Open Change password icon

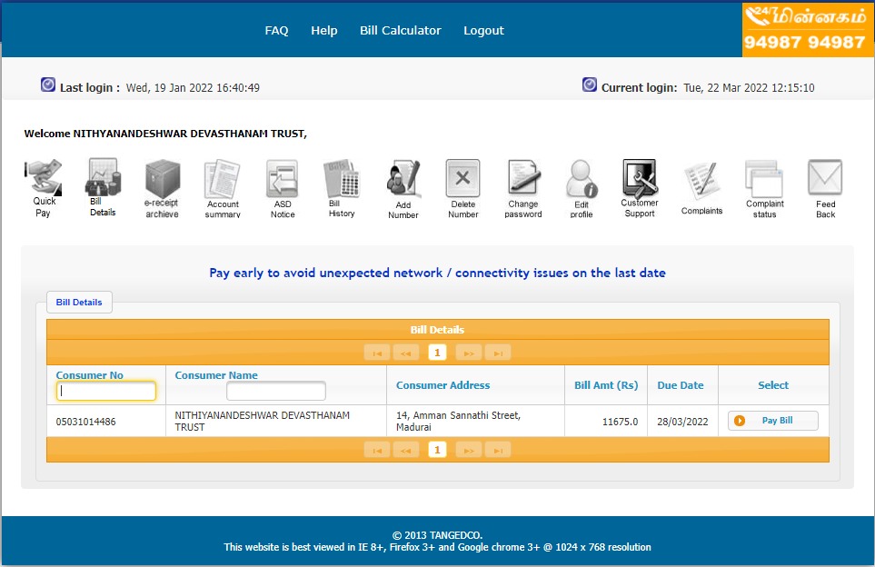click(x=523, y=179)
